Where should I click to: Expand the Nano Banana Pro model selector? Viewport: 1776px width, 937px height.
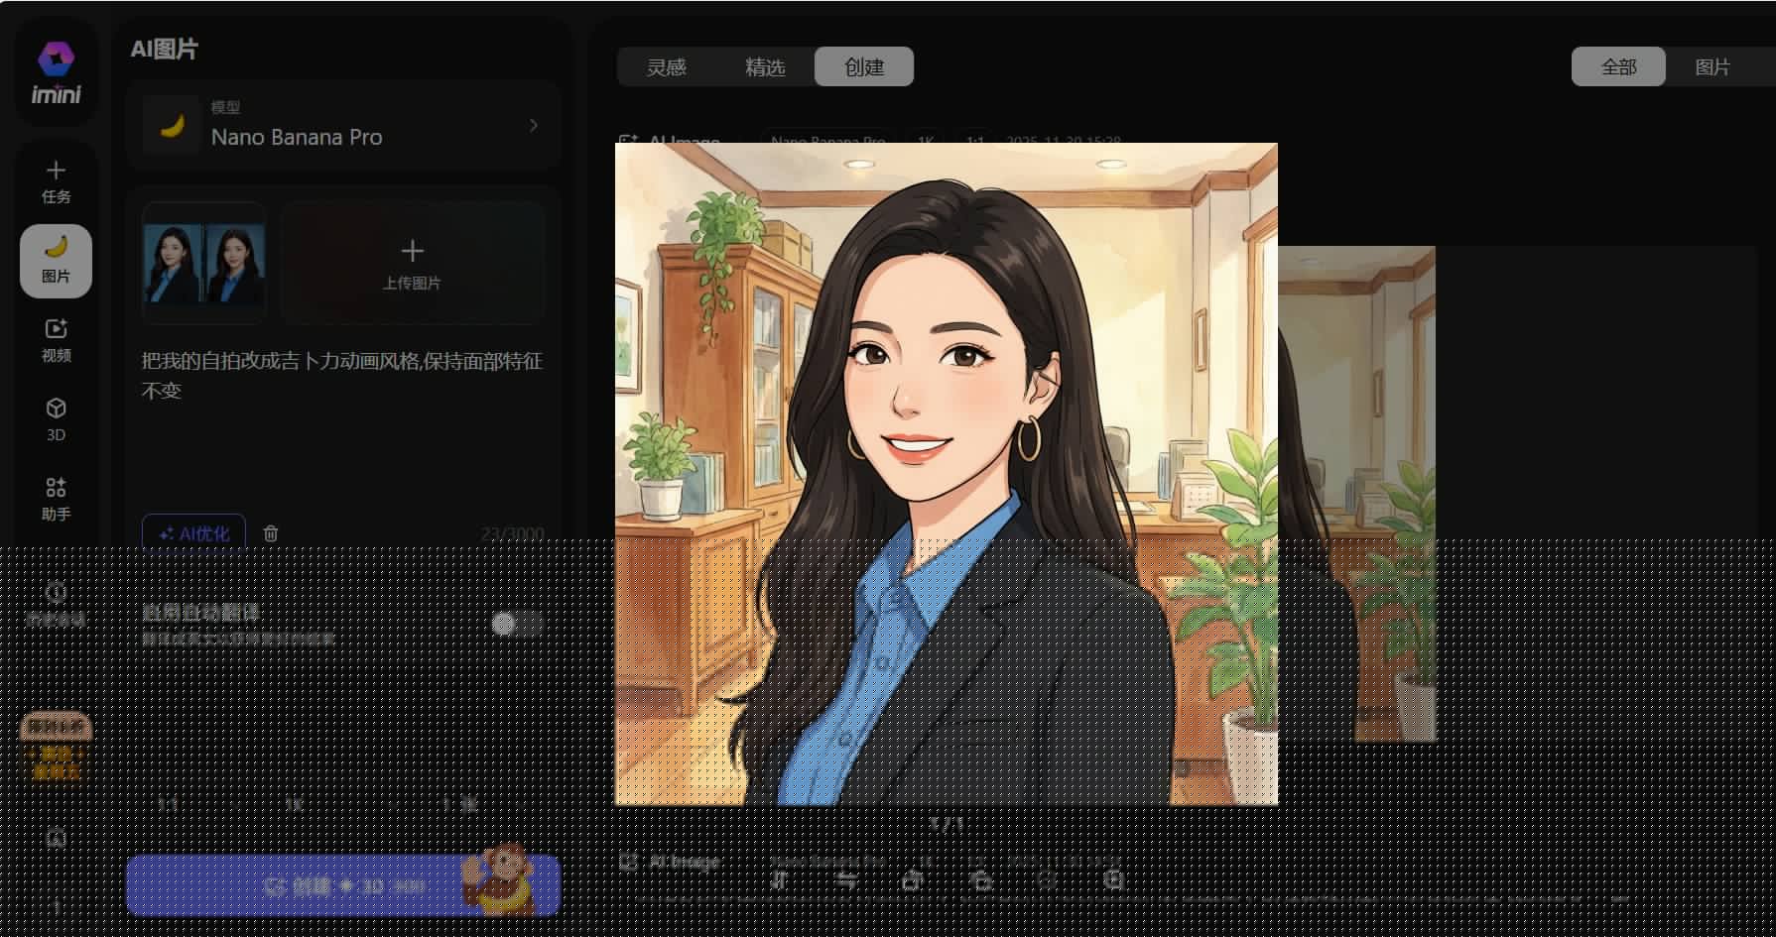(x=342, y=125)
